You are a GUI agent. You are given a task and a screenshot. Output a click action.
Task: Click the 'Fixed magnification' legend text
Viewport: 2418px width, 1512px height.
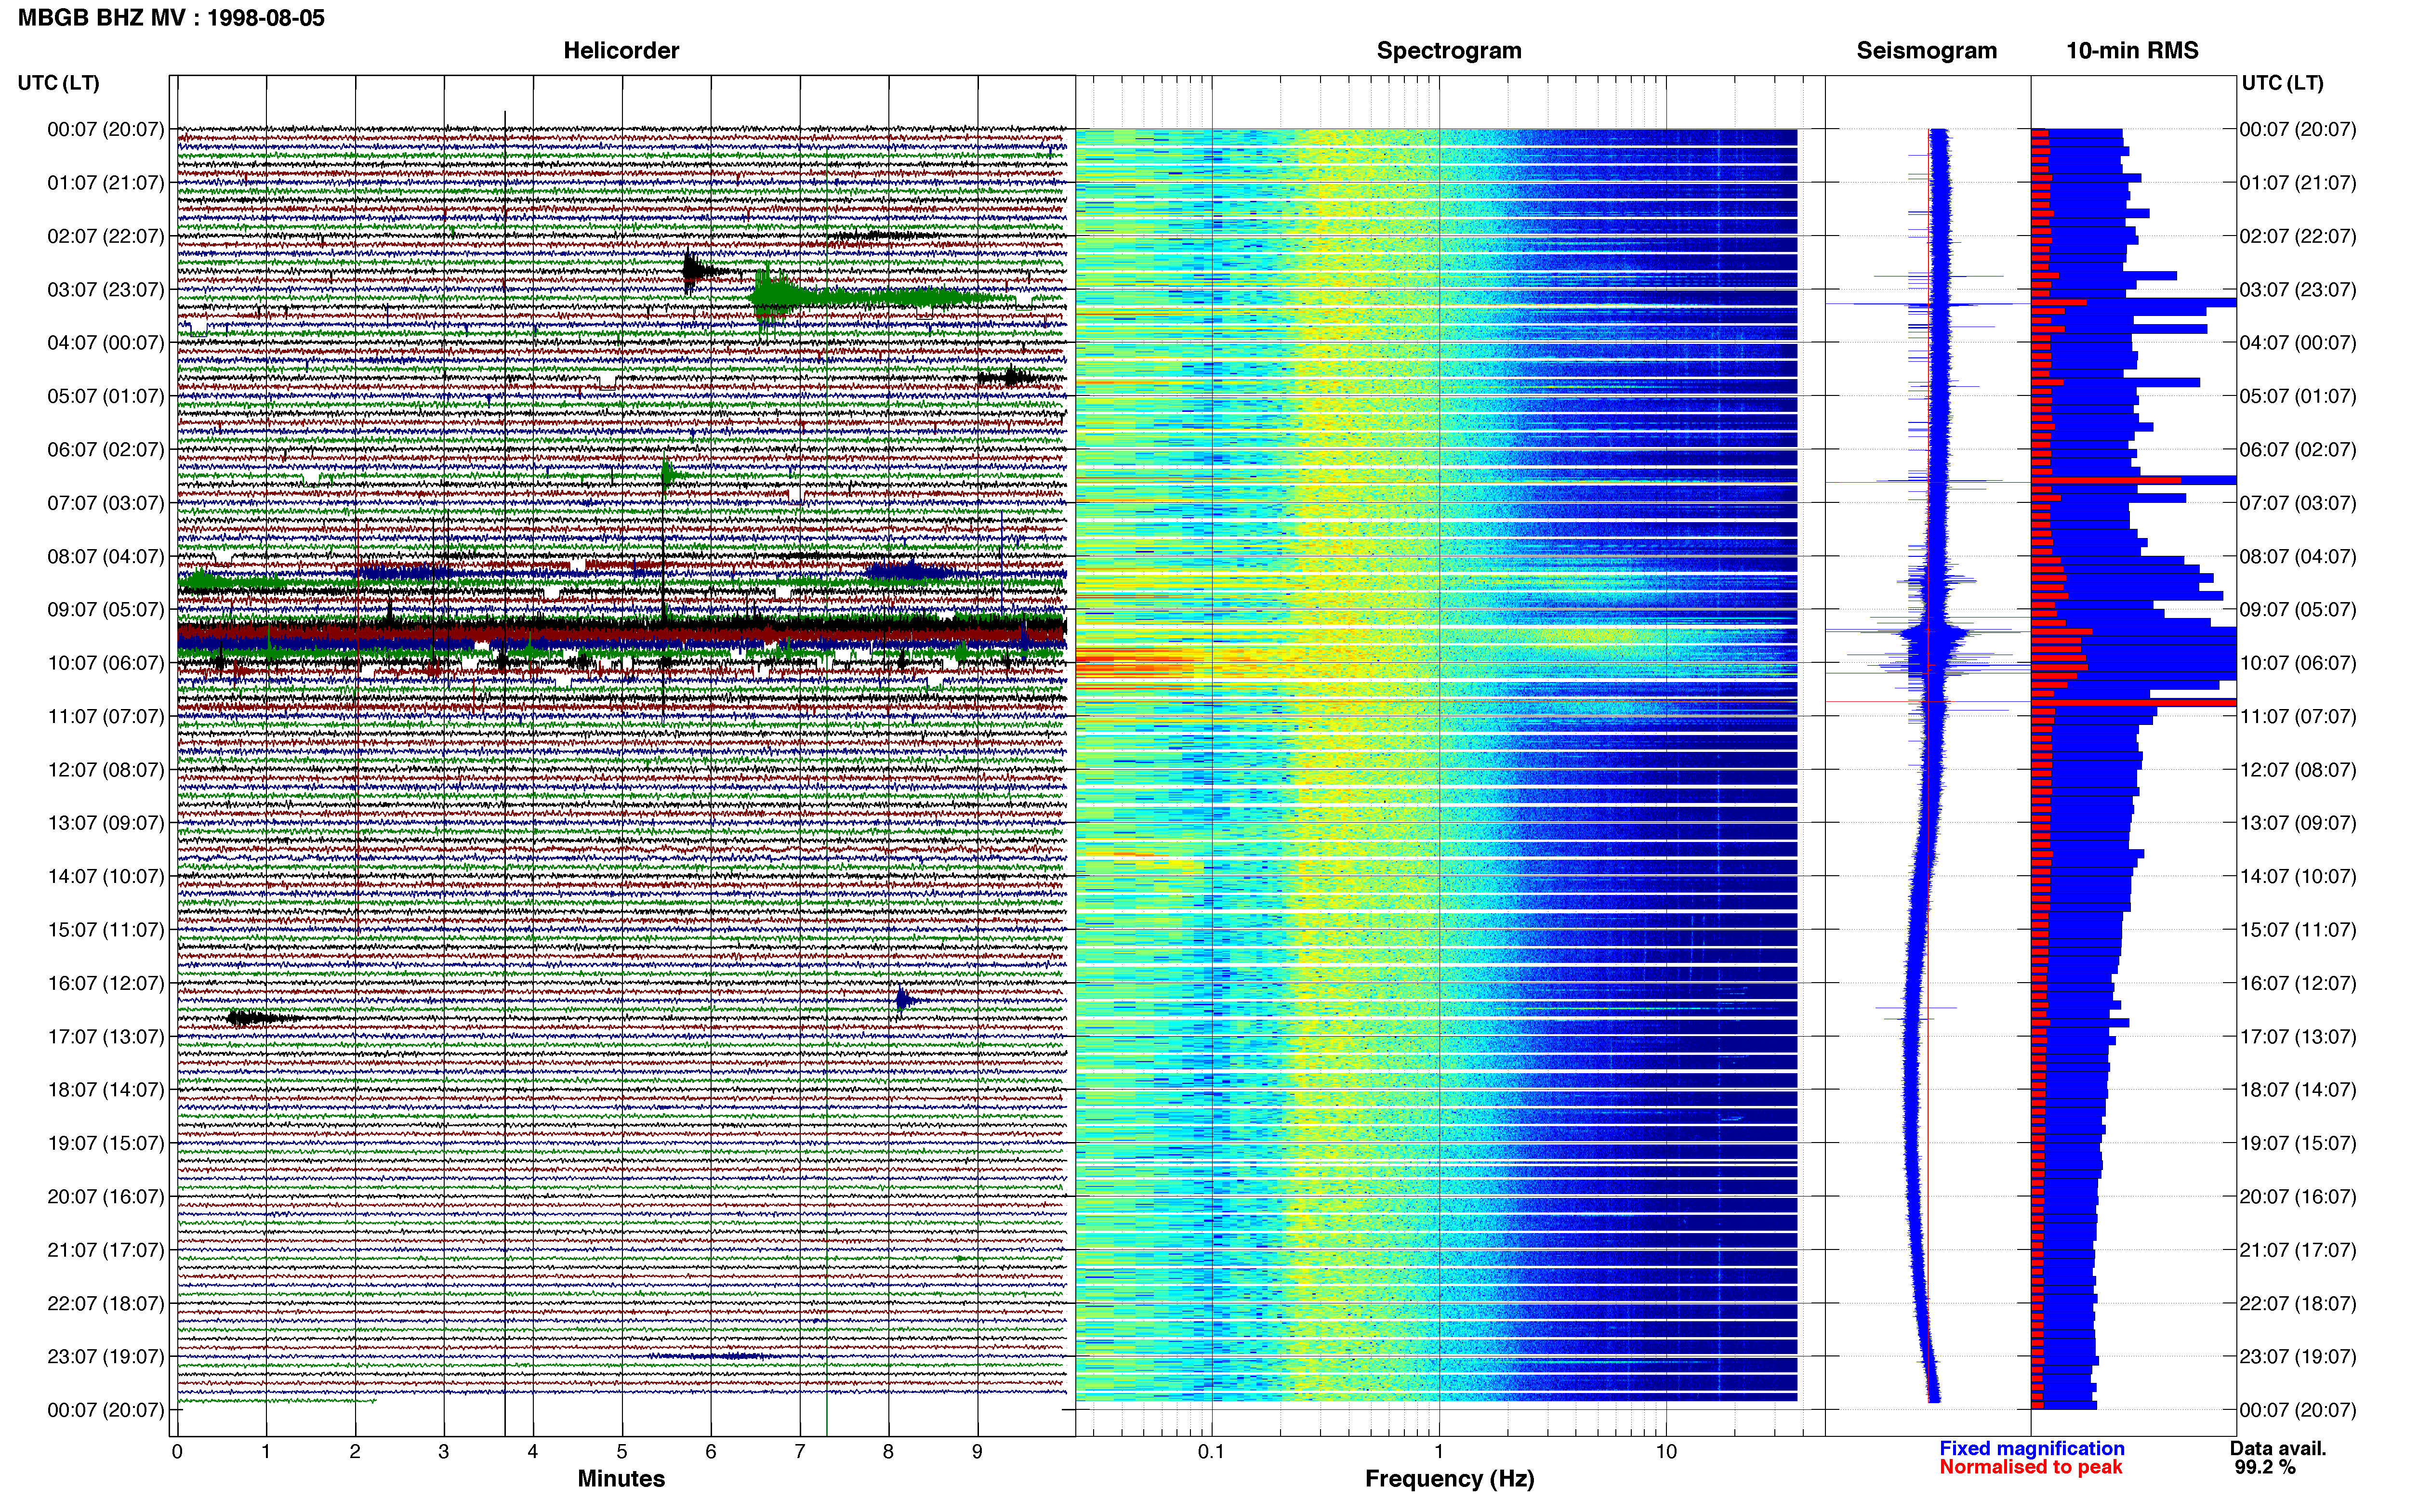tap(2031, 1448)
